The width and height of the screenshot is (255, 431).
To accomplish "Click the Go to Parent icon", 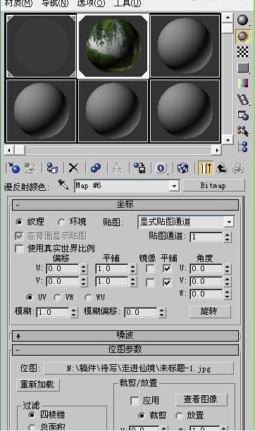I will click(x=222, y=168).
